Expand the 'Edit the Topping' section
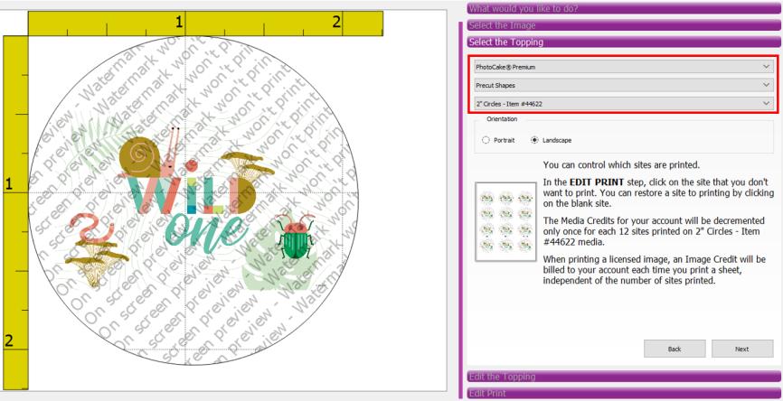 pos(624,377)
